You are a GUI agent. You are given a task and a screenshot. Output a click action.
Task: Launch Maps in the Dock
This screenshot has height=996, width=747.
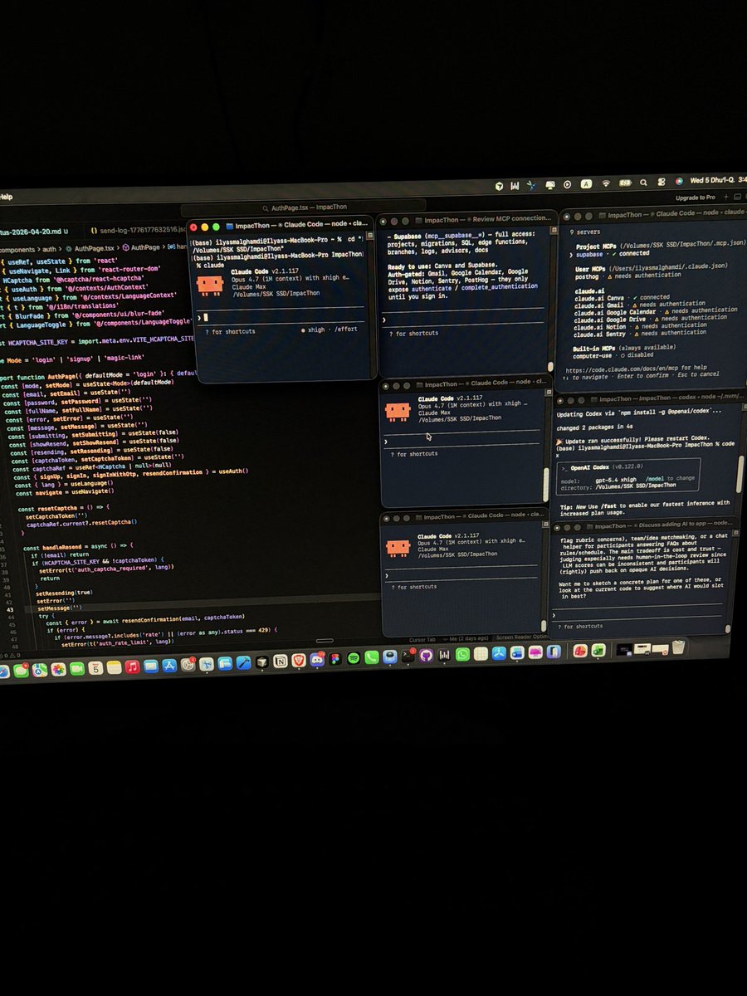40,670
